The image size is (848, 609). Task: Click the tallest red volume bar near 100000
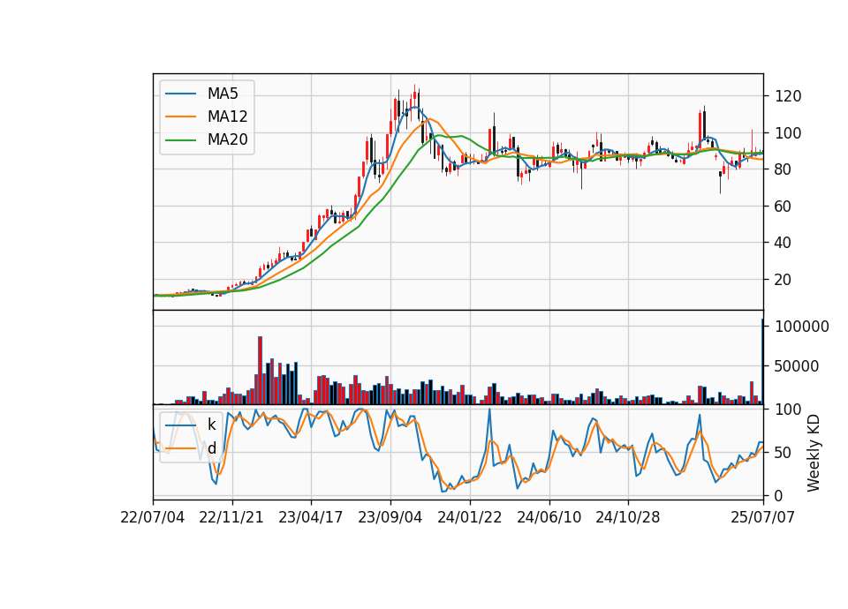coord(260,370)
